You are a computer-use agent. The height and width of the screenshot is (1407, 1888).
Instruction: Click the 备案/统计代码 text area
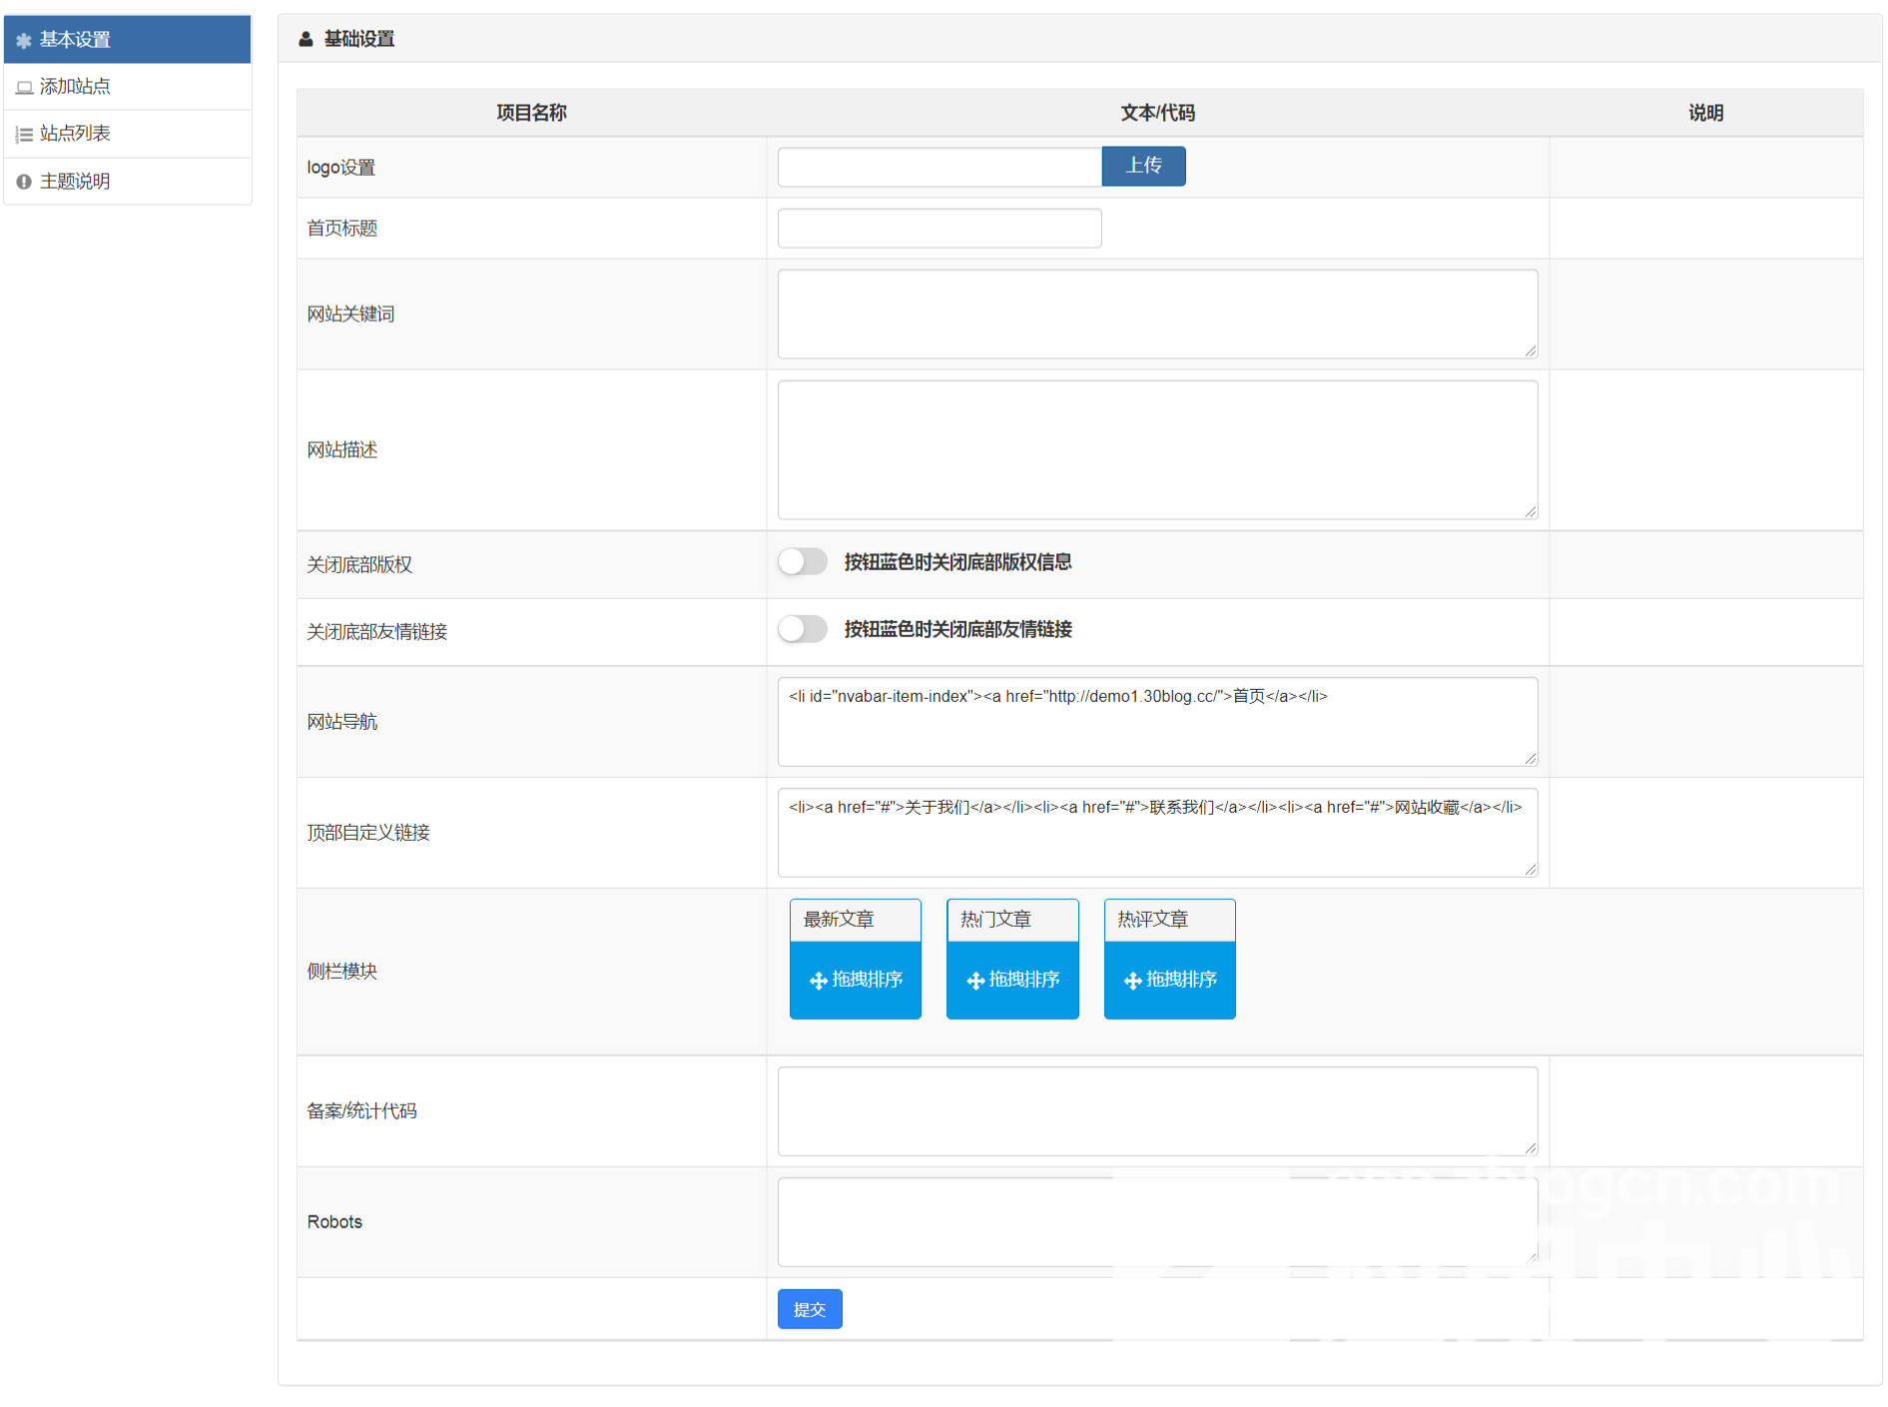click(1156, 1110)
